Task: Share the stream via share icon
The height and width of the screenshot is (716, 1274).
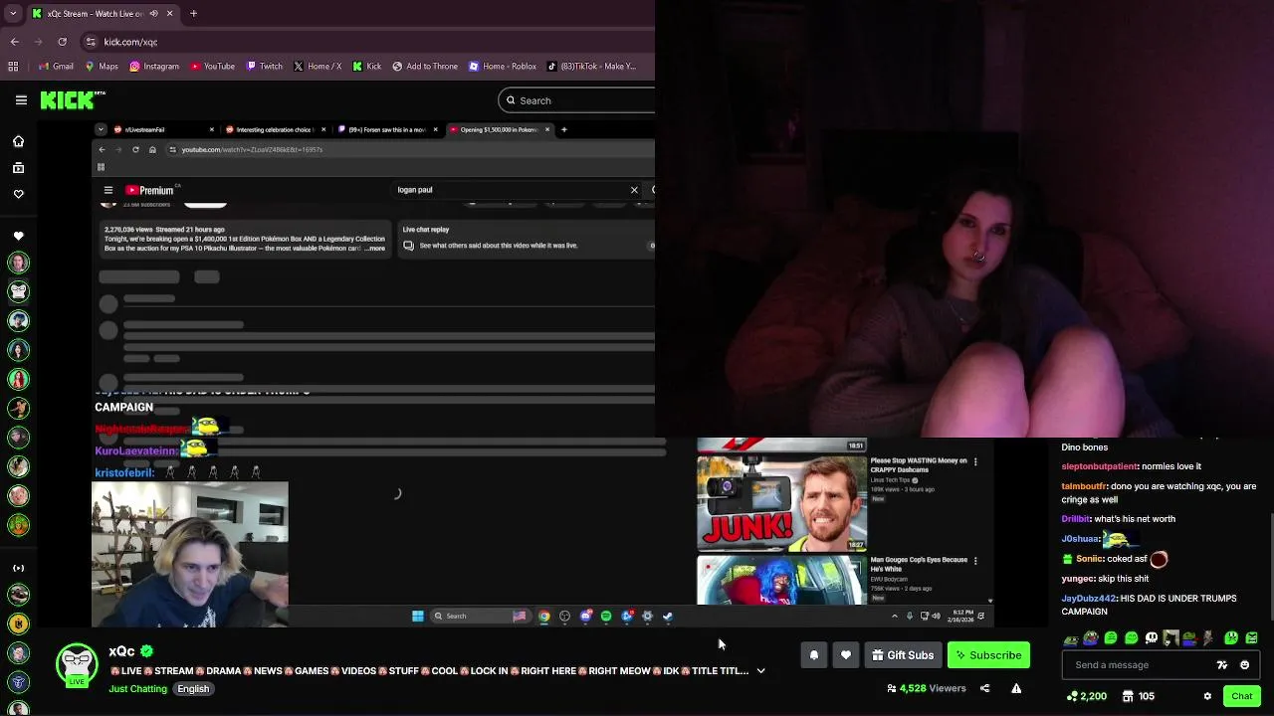Action: (x=984, y=688)
